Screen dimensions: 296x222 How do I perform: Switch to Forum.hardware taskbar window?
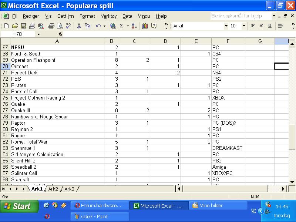(100, 205)
